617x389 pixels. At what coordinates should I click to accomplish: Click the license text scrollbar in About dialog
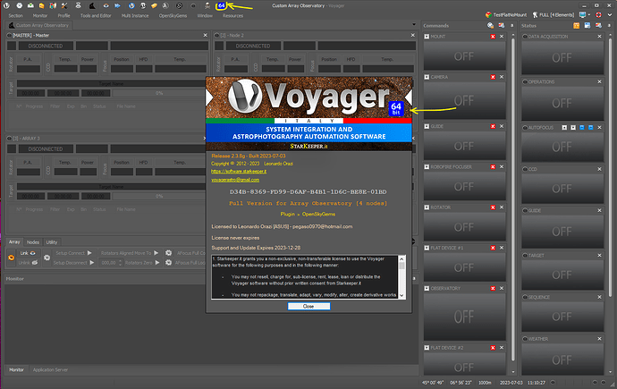[x=401, y=277]
